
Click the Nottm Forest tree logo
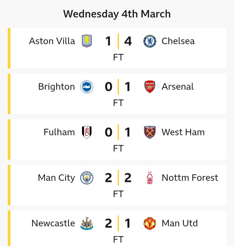click(150, 178)
